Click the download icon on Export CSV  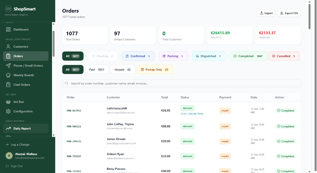pyautogui.click(x=282, y=13)
